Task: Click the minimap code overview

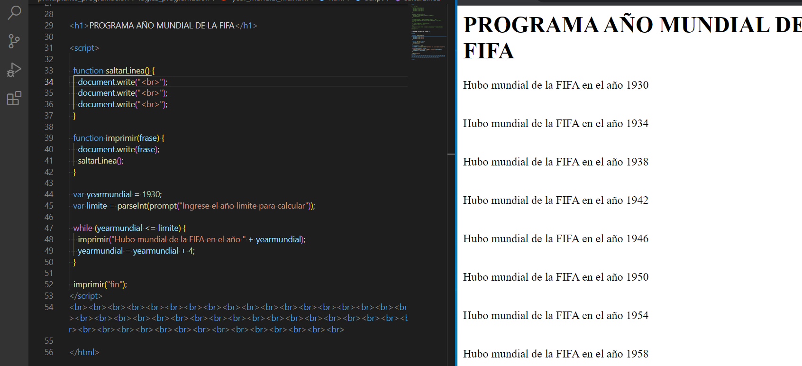Action: tap(428, 31)
